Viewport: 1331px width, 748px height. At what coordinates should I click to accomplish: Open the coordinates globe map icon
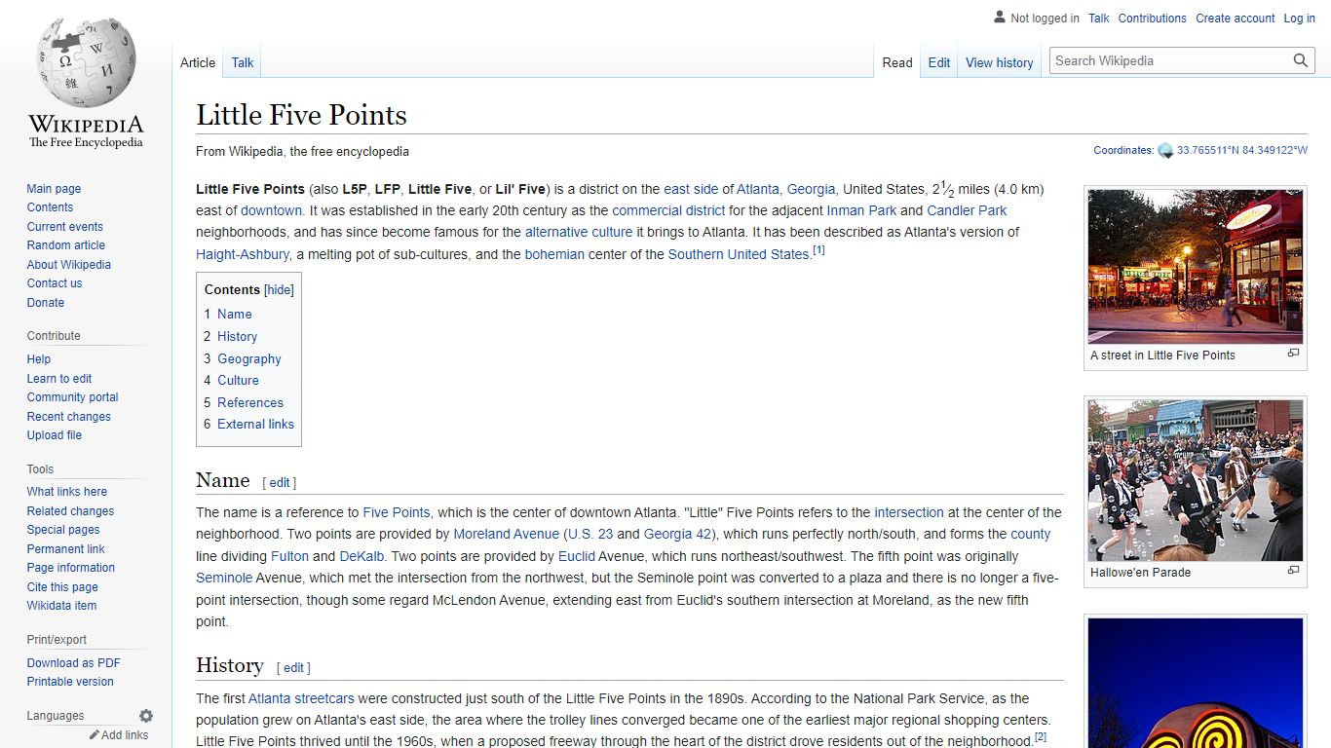pos(1165,151)
